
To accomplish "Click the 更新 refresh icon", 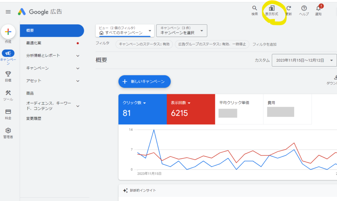I will tap(289, 9).
